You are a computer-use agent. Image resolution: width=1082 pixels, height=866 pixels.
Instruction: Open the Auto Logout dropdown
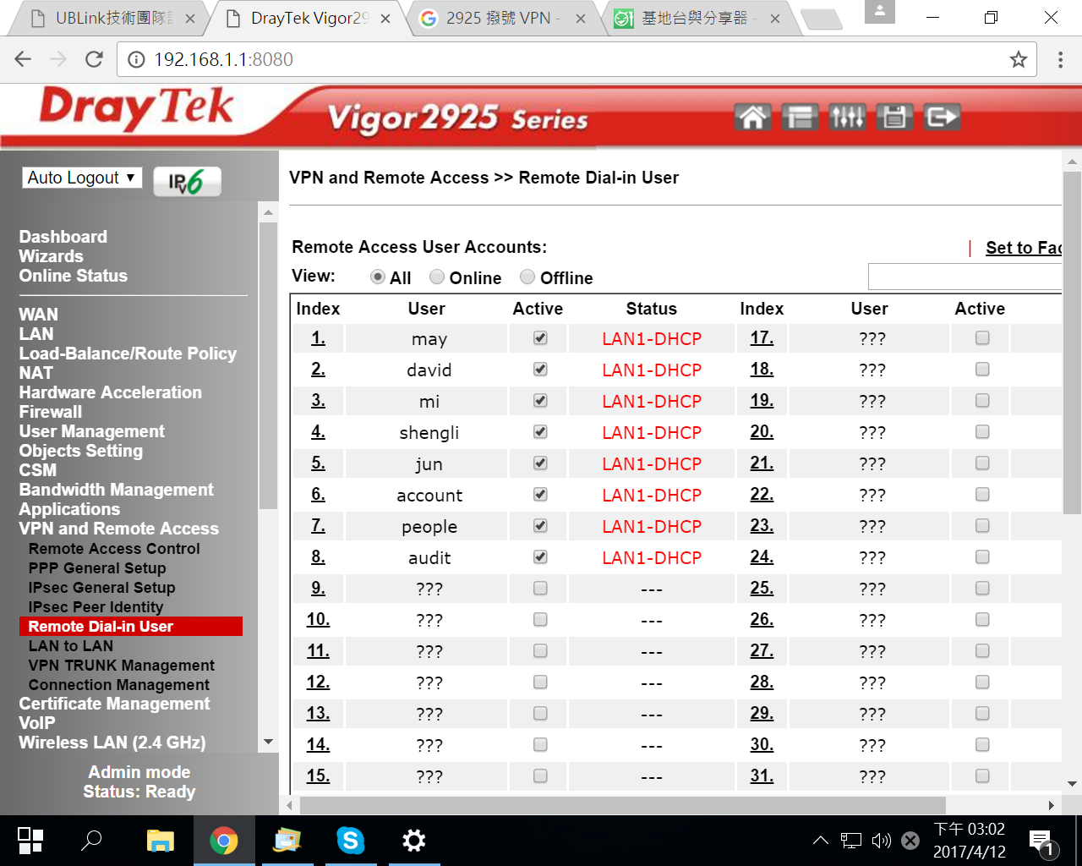(81, 178)
